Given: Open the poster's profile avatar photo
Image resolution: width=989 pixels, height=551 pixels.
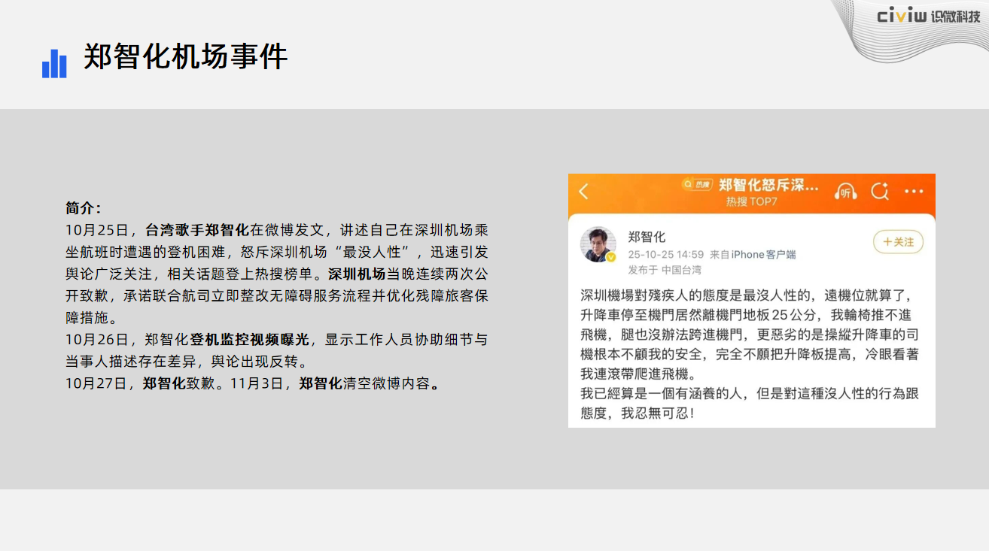Looking at the screenshot, I should (x=598, y=244).
